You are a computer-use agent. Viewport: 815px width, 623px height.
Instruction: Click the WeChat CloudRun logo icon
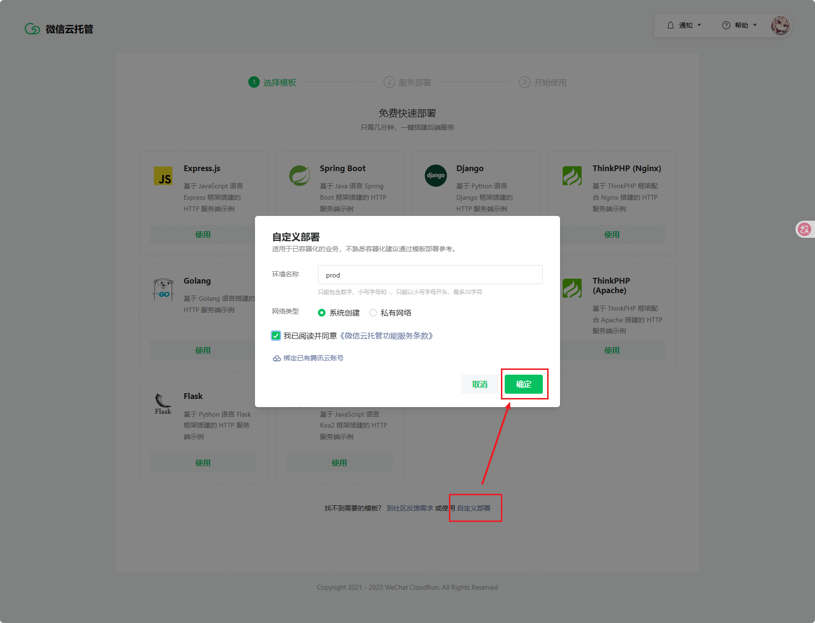[32, 29]
